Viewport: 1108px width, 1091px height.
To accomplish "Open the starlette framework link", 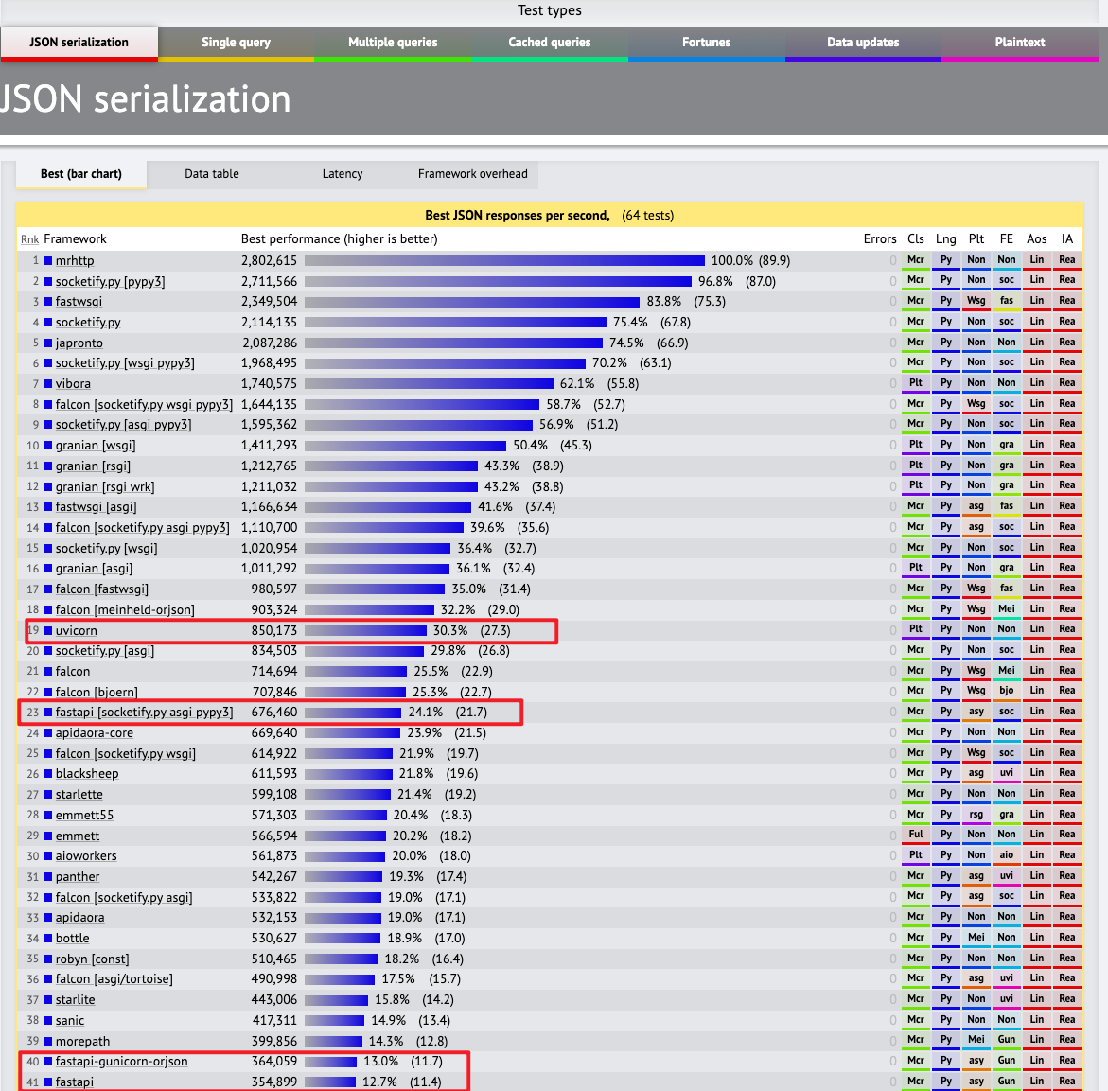I will click(x=79, y=794).
